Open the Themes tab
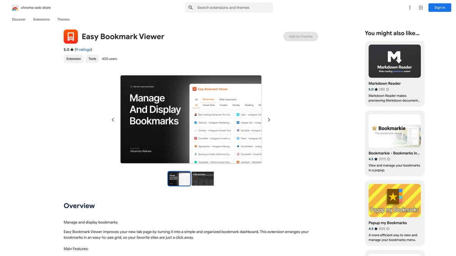The width and height of the screenshot is (456, 256). coord(63,19)
